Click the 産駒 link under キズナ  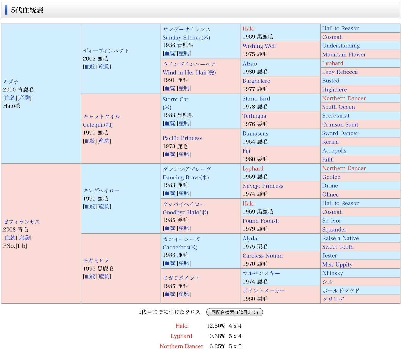pyautogui.click(x=24, y=98)
